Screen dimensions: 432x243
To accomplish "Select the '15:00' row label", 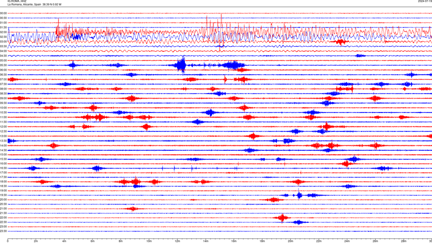I will (3, 154).
